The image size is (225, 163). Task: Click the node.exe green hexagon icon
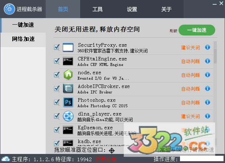click(68, 75)
